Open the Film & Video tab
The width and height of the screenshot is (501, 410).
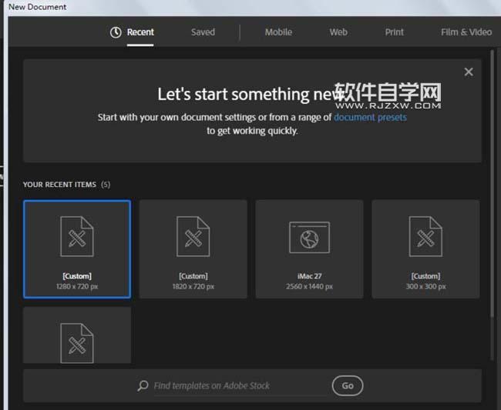[466, 32]
